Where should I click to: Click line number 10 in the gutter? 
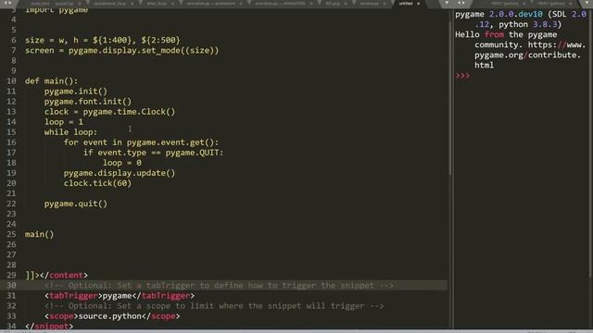11,80
